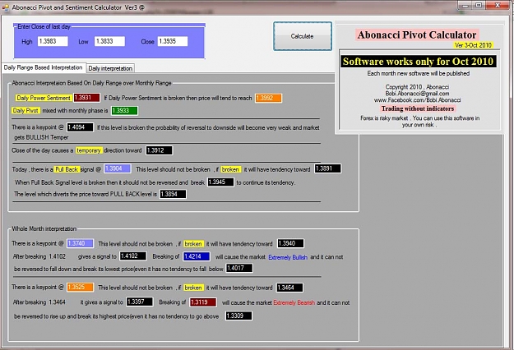Click the bullish keypoint value 1.4094
The height and width of the screenshot is (350, 514).
(80, 127)
